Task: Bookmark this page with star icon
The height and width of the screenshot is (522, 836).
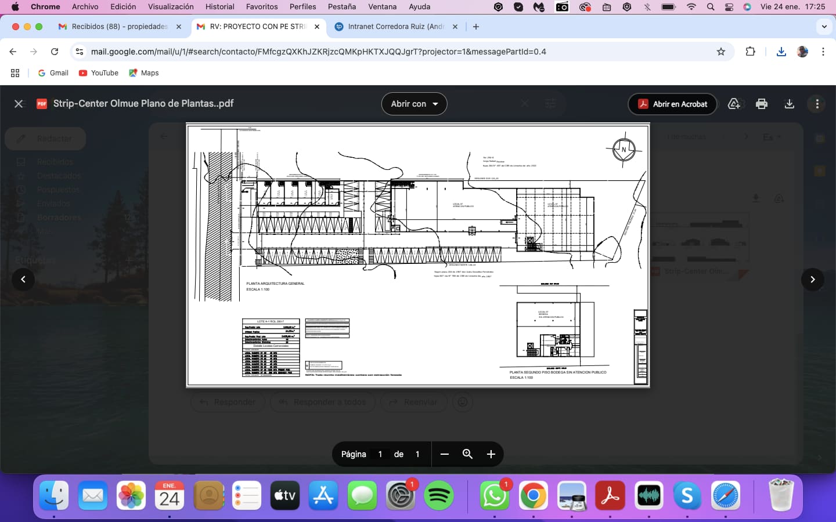Action: [x=721, y=52]
